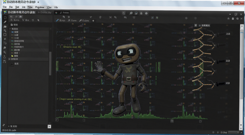Open the Vin menu in the menu bar

pyautogui.click(x=56, y=7)
